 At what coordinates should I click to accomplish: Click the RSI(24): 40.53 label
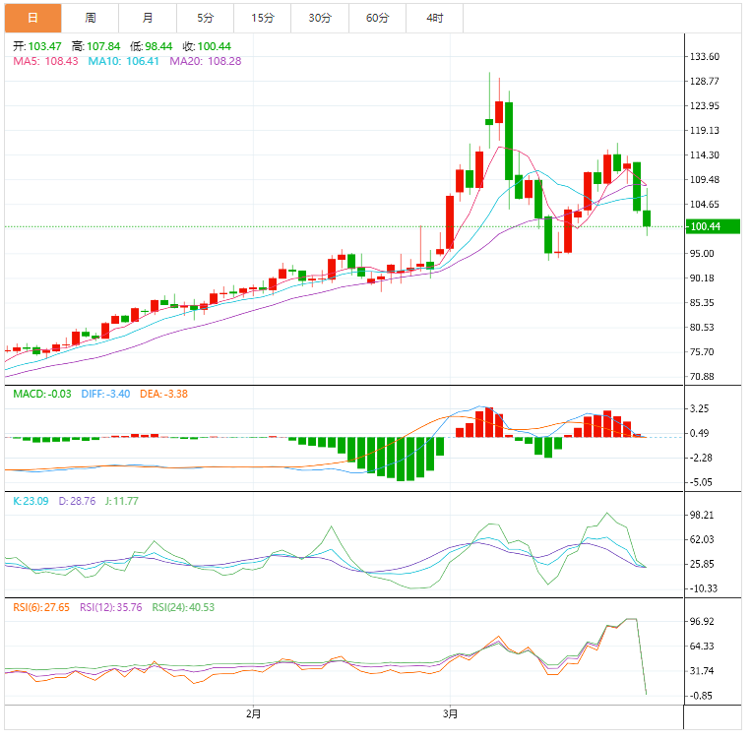(x=183, y=607)
